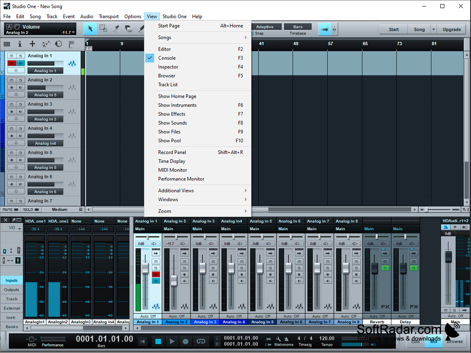Open the Transport menu
Screen dimensions: 471x353
[109, 17]
